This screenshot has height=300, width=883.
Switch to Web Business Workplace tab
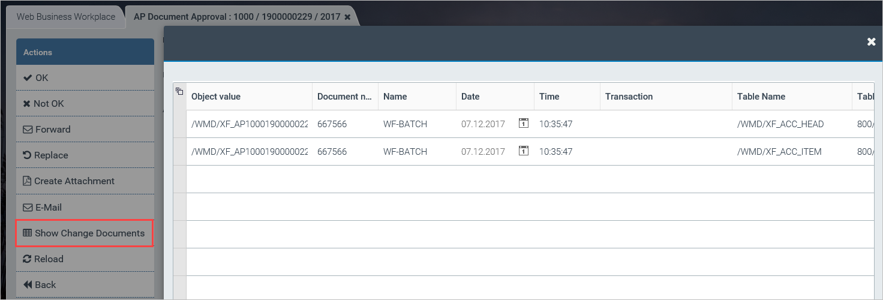(x=65, y=17)
